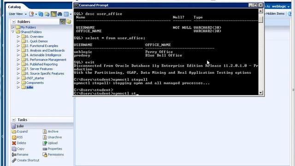Click the Properties task link
295x166 pixels.
55,148
